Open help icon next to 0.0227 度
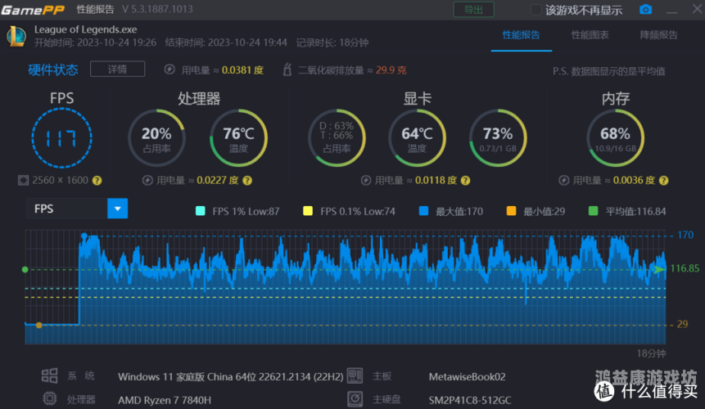The height and width of the screenshot is (409, 705). 247,181
